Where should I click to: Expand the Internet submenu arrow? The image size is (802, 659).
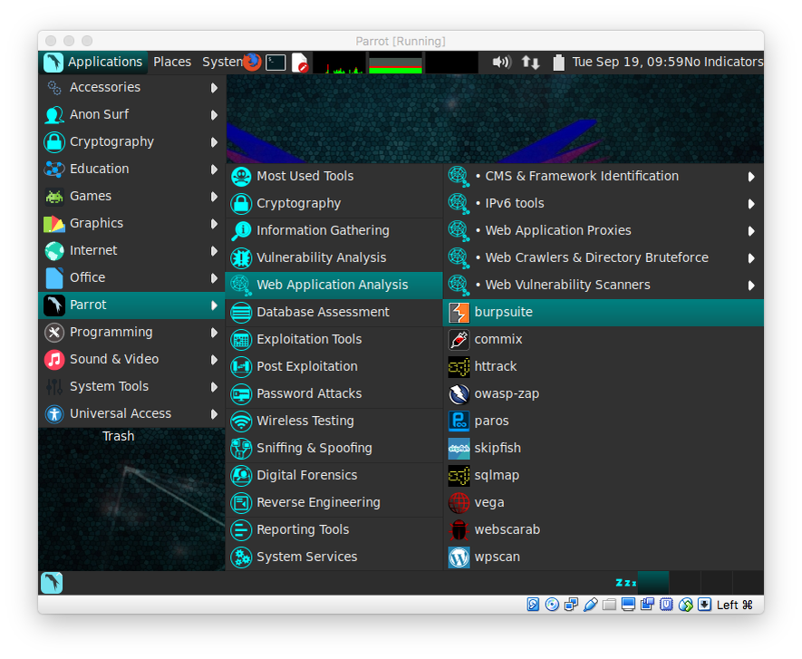click(214, 251)
